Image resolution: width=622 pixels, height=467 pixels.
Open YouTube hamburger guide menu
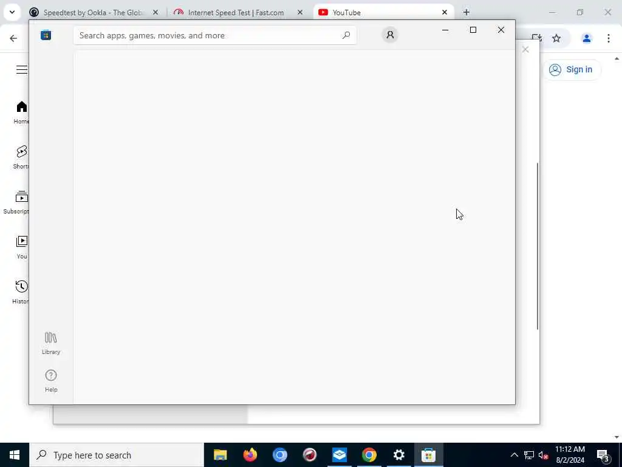click(22, 69)
